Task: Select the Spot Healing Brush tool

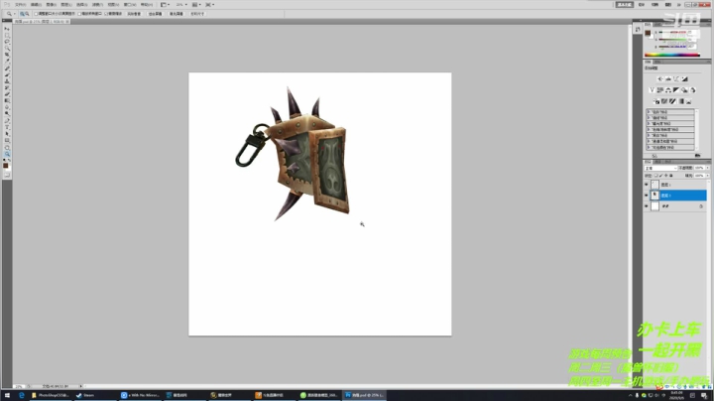Action: [x=7, y=67]
